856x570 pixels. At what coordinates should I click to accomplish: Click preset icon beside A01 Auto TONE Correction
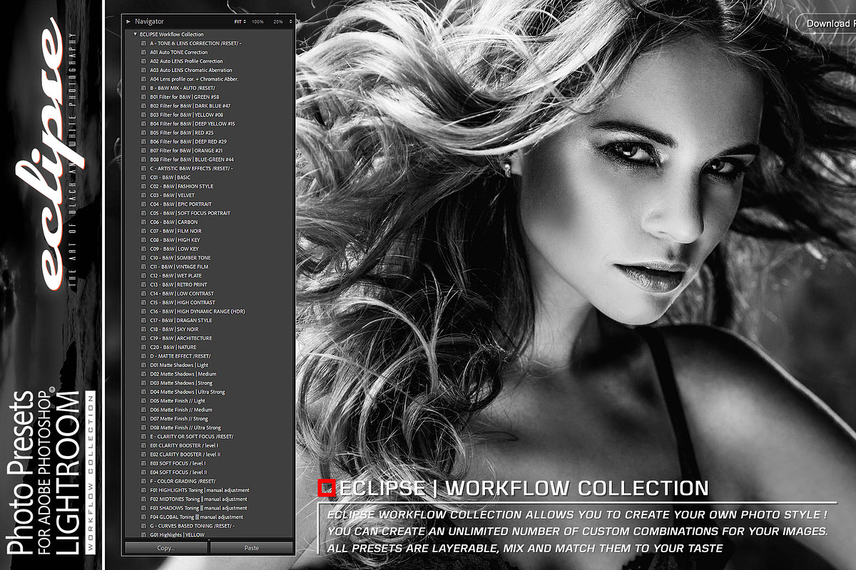coord(143,52)
